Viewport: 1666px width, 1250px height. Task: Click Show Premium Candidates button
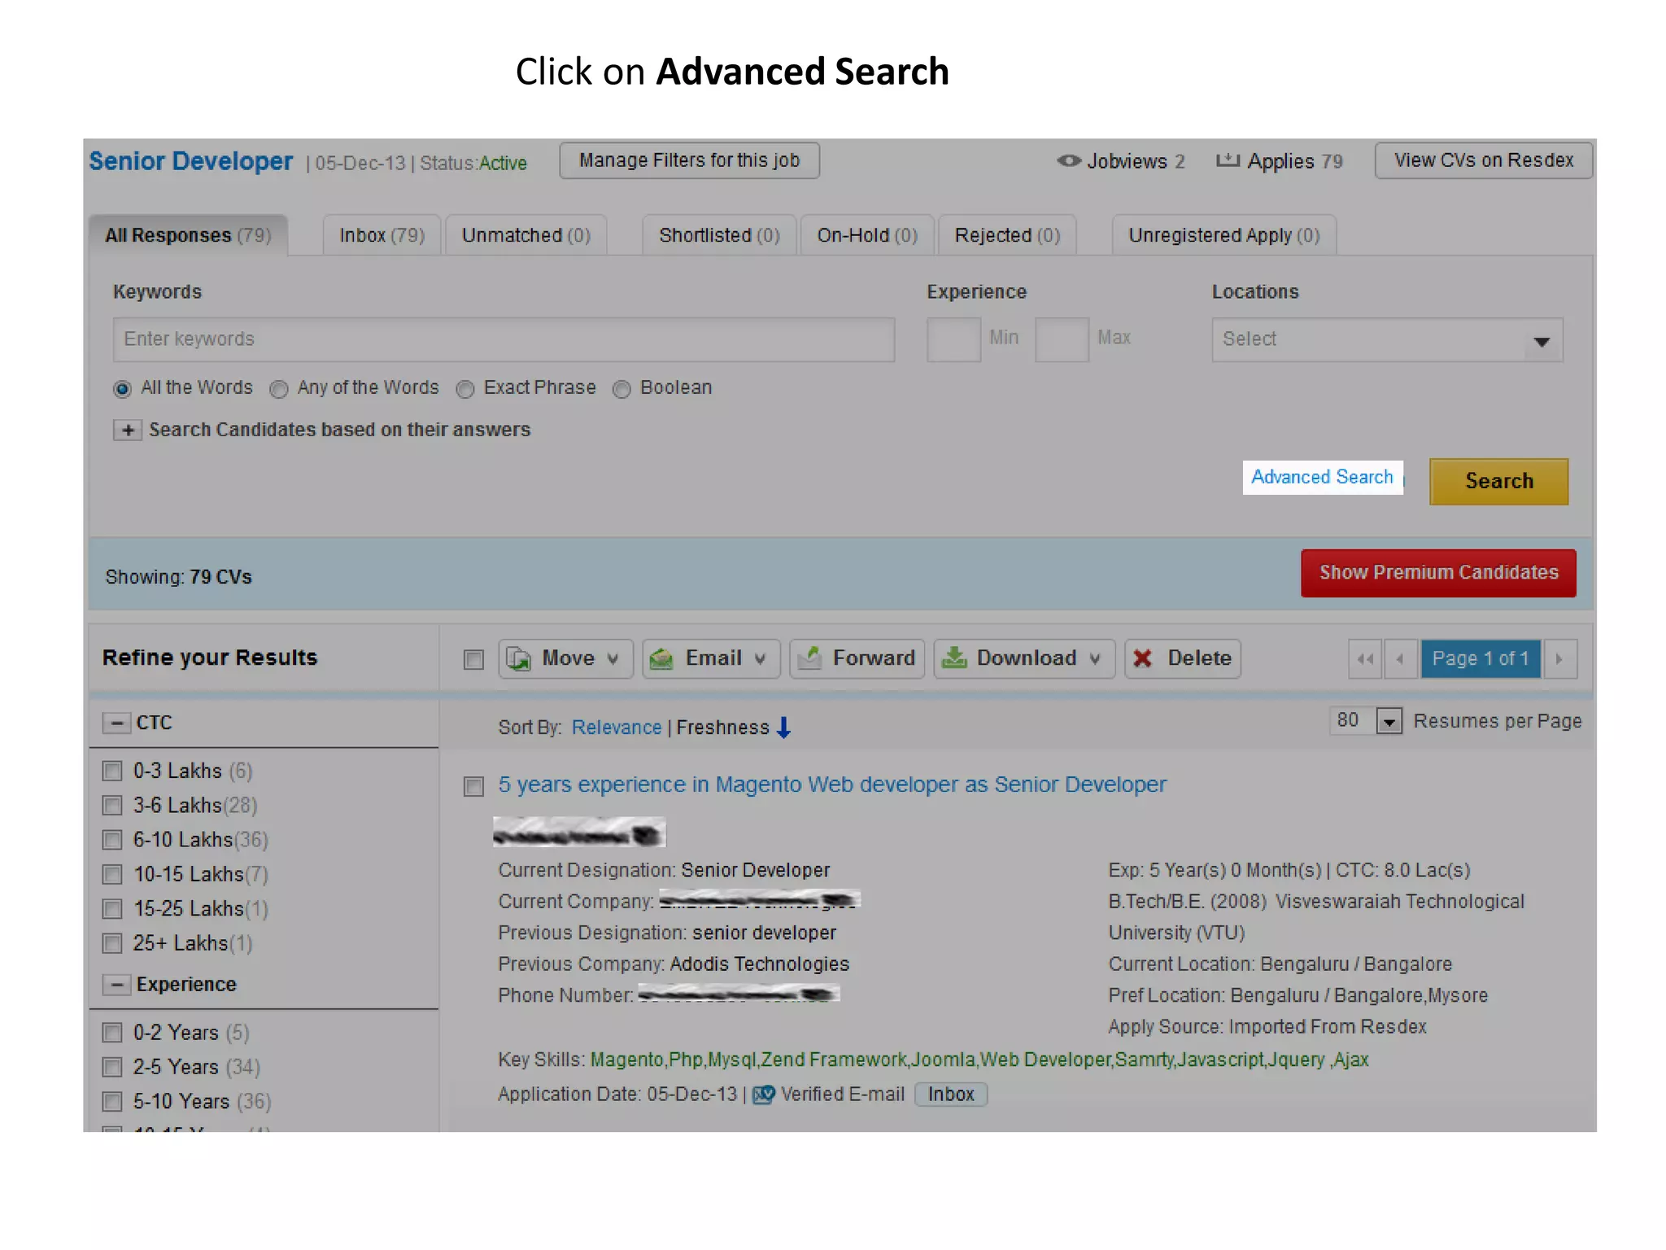pyautogui.click(x=1438, y=573)
